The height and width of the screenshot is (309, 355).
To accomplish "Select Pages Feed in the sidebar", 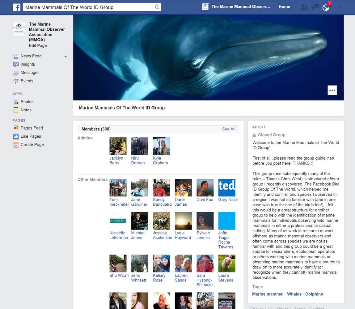I will 32,128.
